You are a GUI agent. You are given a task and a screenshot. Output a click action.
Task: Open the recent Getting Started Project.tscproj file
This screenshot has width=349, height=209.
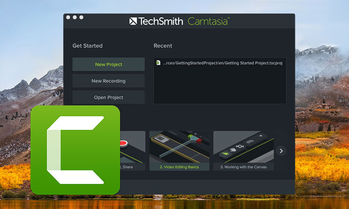click(220, 63)
